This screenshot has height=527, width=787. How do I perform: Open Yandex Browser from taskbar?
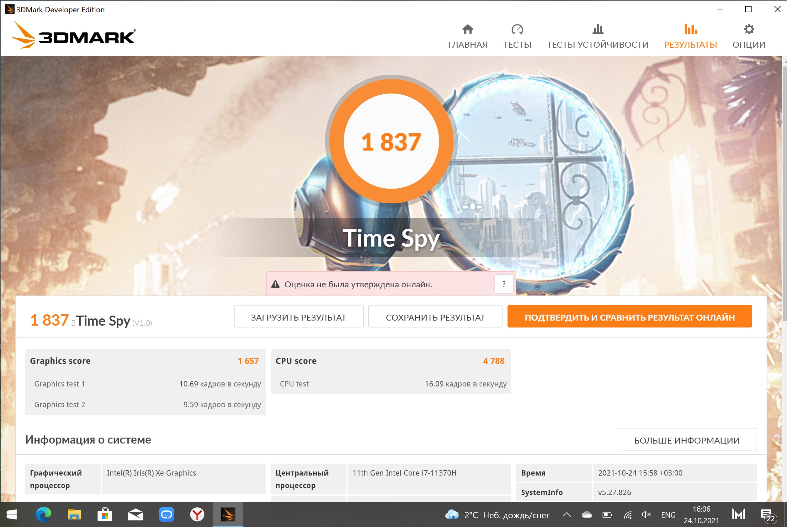pos(197,514)
